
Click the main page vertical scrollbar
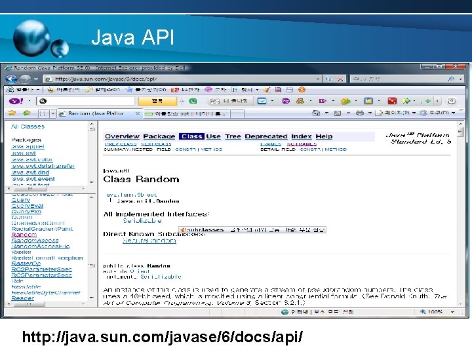pos(460,214)
